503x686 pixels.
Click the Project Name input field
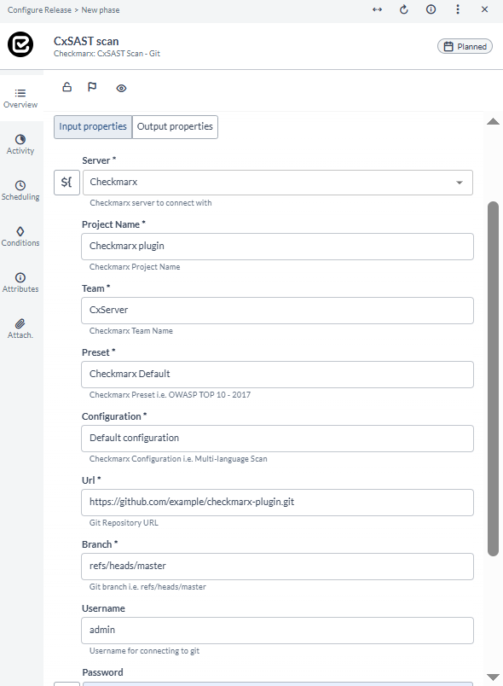(277, 247)
